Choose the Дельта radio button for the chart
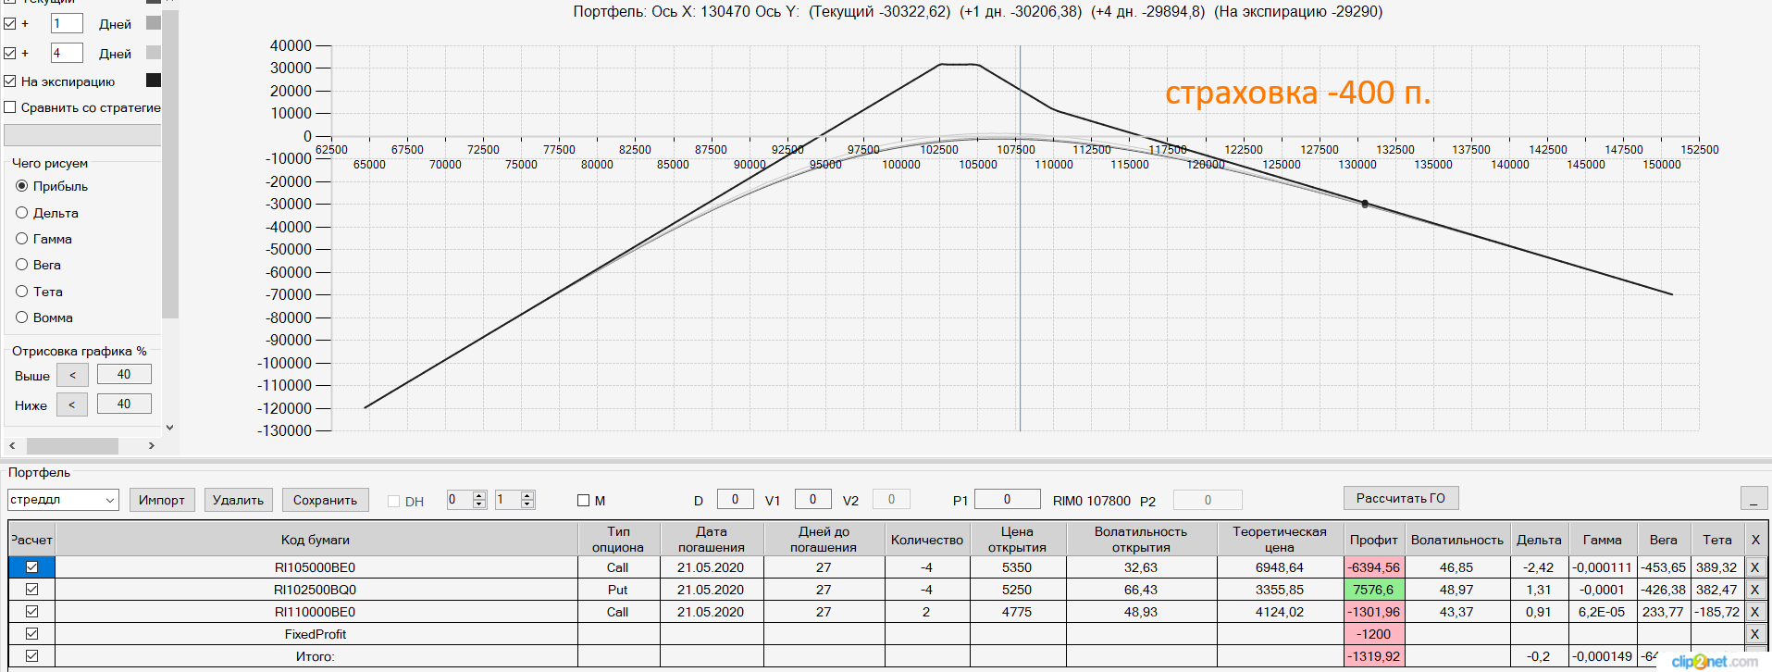This screenshot has height=672, width=1772. click(22, 213)
